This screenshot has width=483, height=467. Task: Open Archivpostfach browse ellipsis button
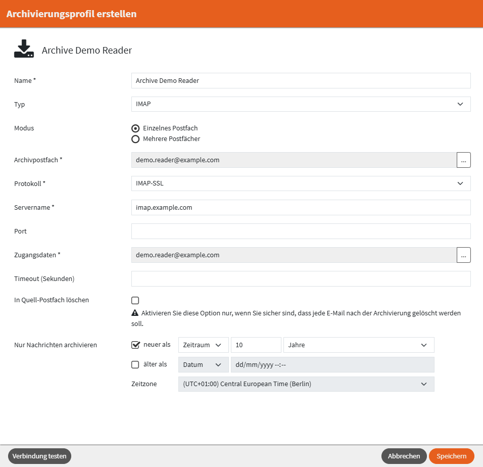click(464, 160)
